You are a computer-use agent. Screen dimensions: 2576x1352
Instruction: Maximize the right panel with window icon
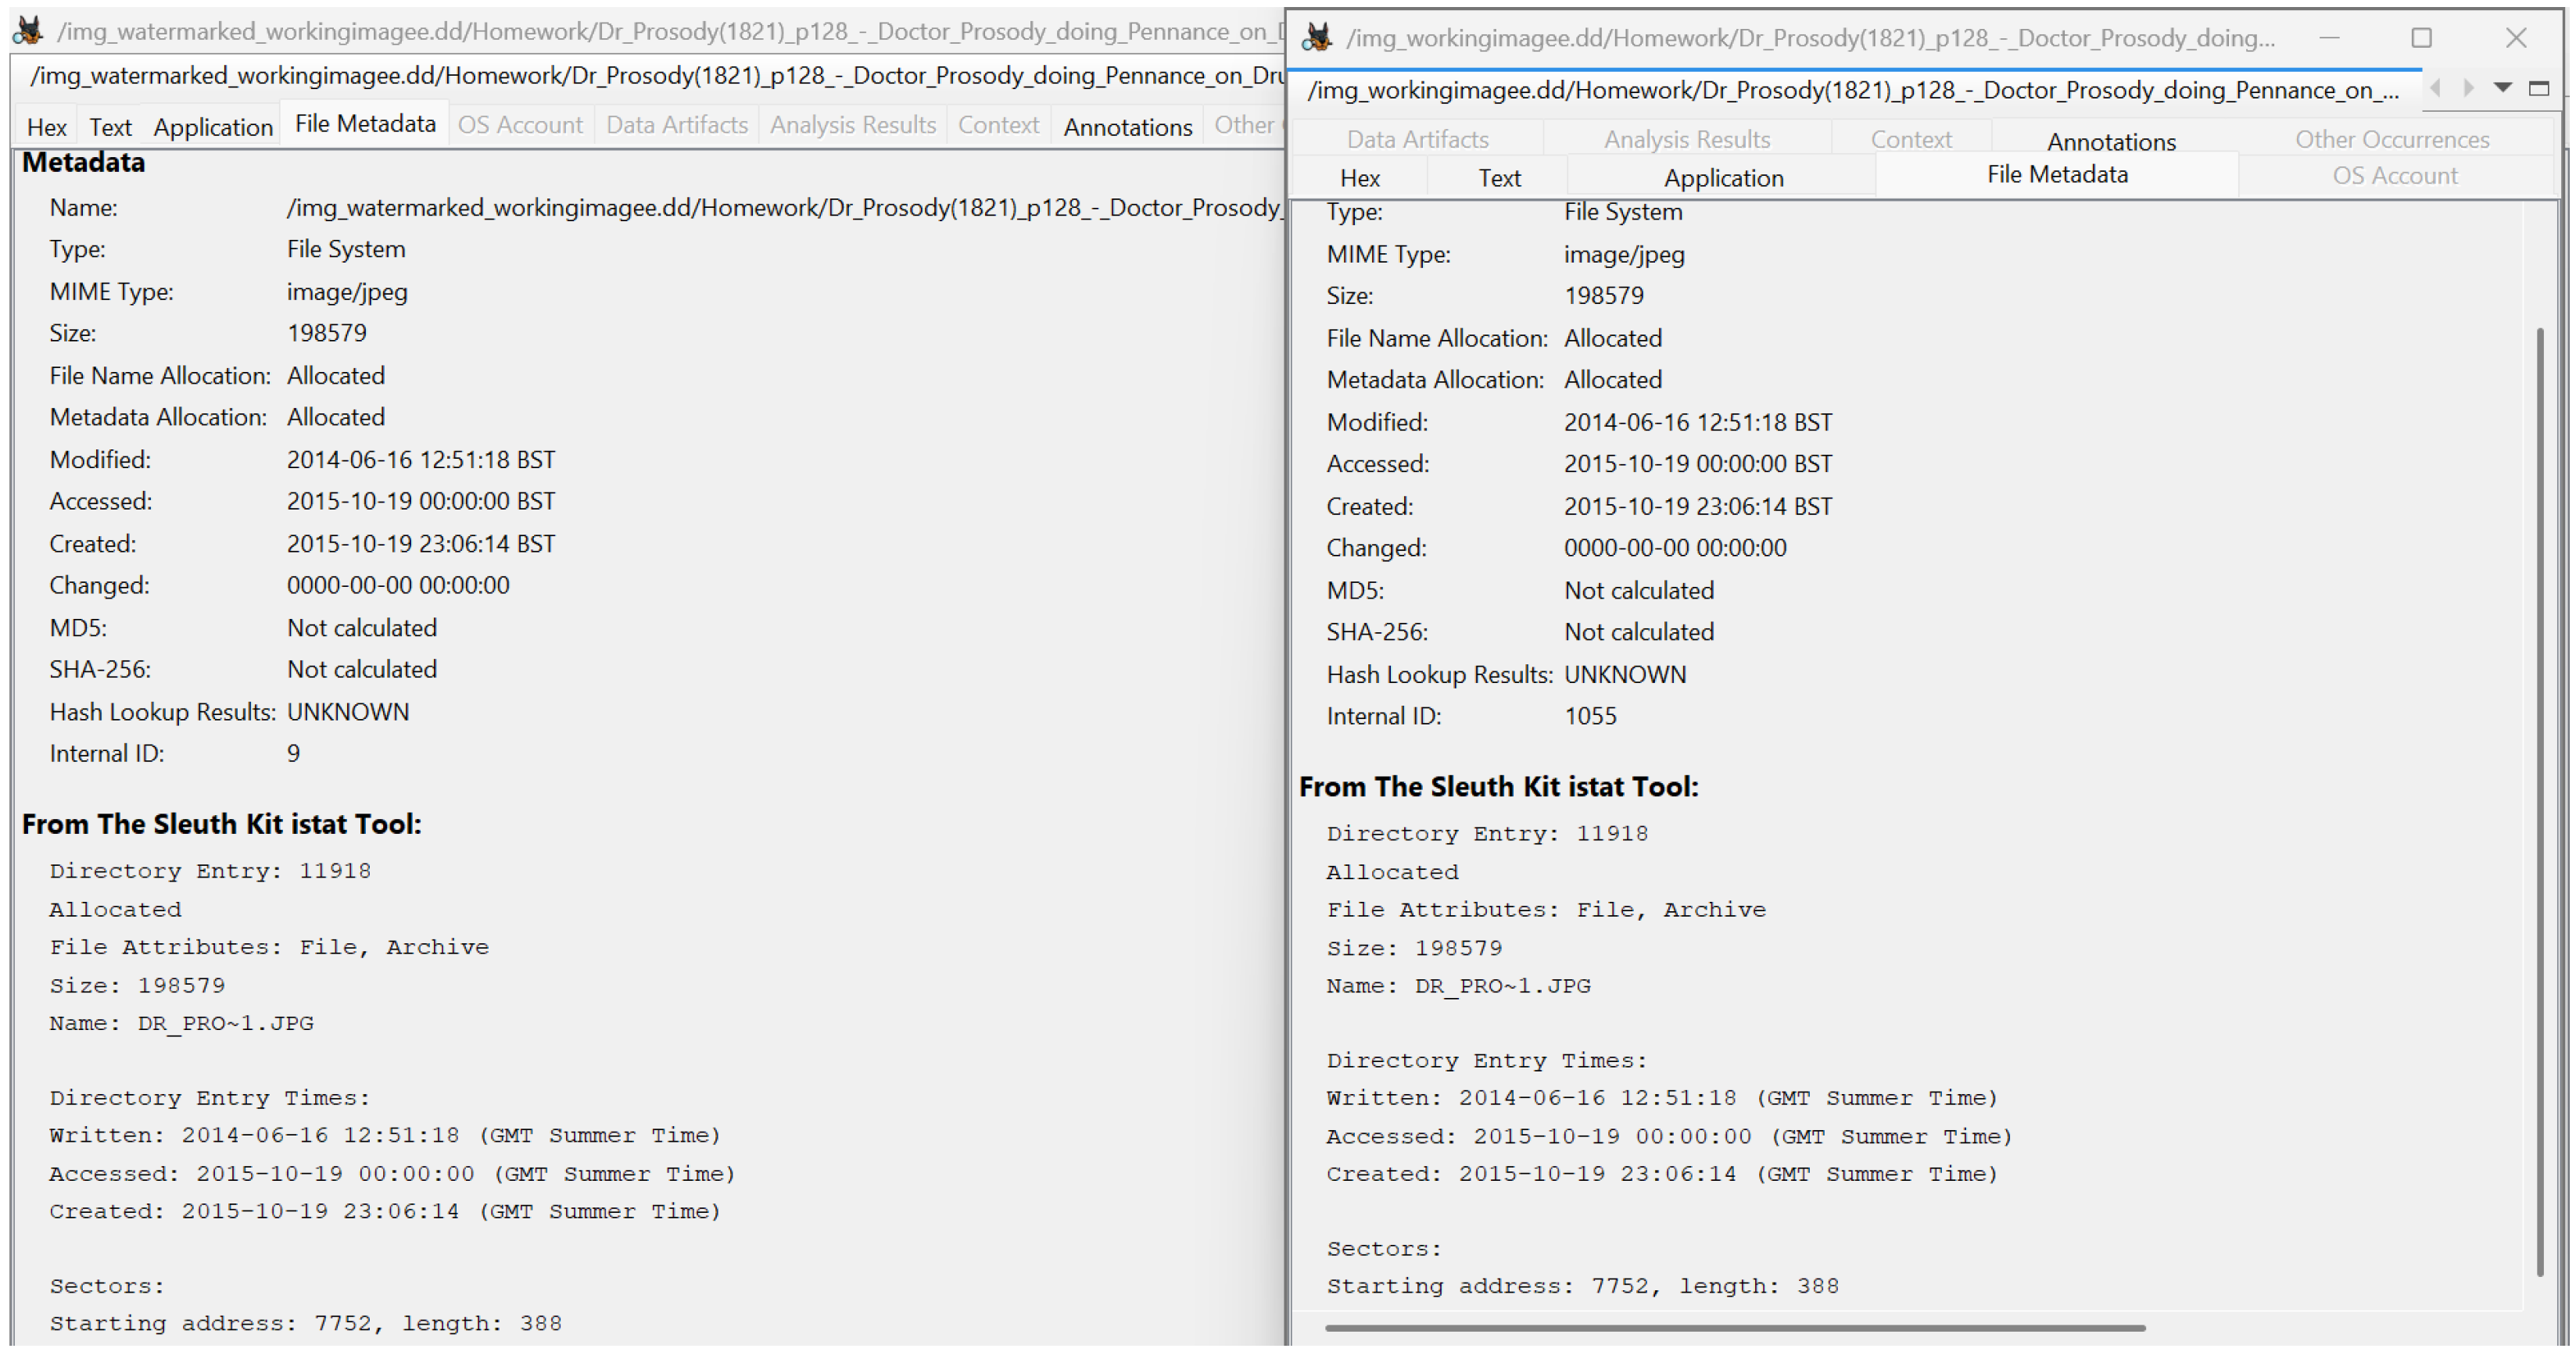(x=2539, y=89)
